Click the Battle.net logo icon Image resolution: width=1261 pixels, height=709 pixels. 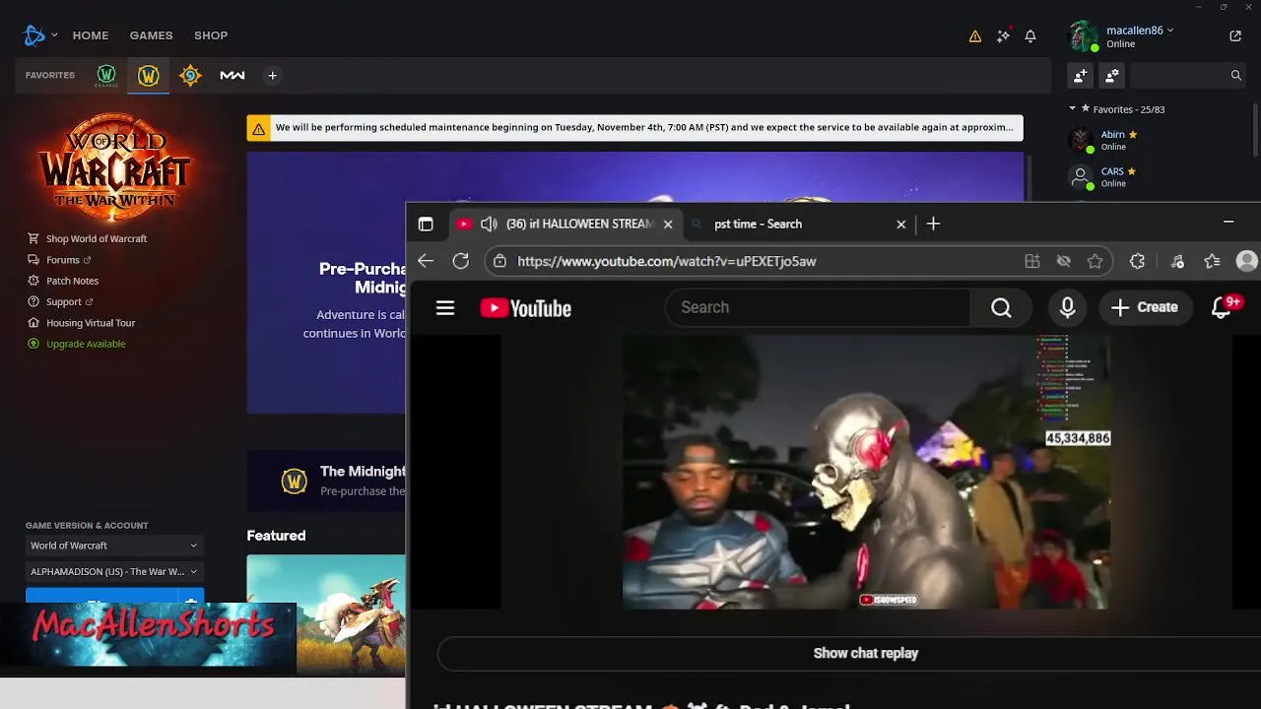pyautogui.click(x=34, y=35)
